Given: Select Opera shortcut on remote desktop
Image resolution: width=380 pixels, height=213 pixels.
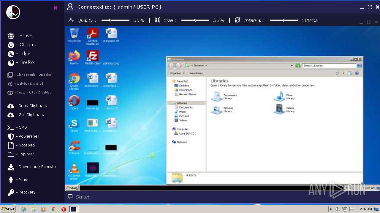Looking at the screenshot, I should 74,103.
